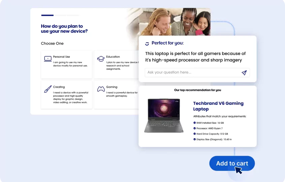Click the Creating paintbrush icon
This screenshot has width=285, height=182.
48,89
